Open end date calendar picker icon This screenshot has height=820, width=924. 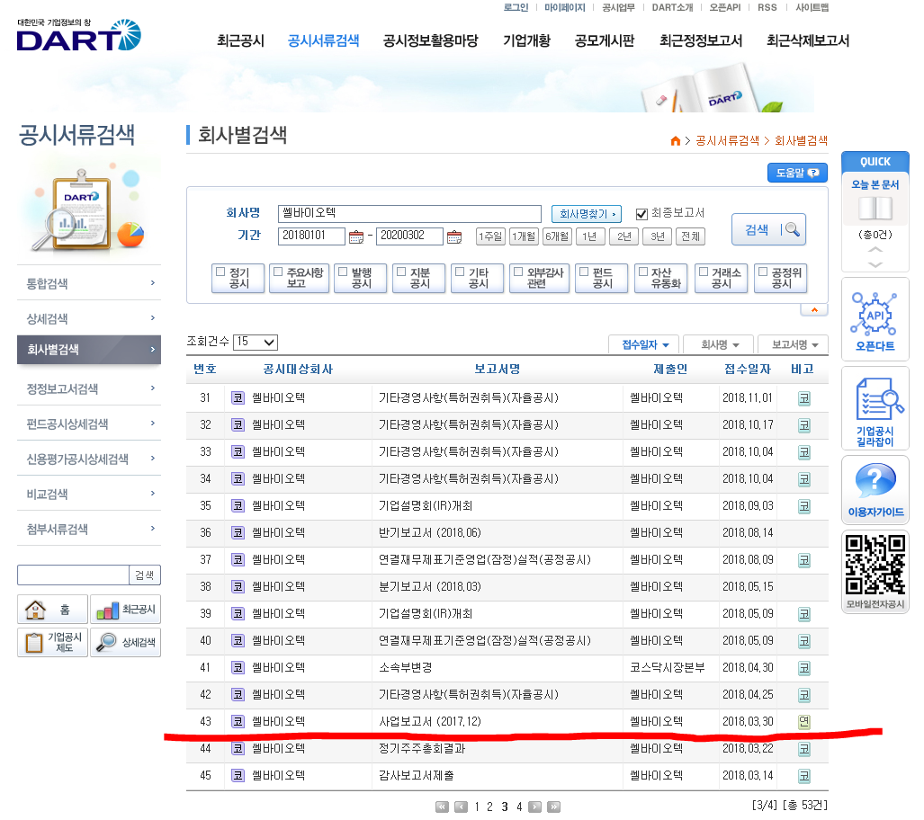(453, 236)
